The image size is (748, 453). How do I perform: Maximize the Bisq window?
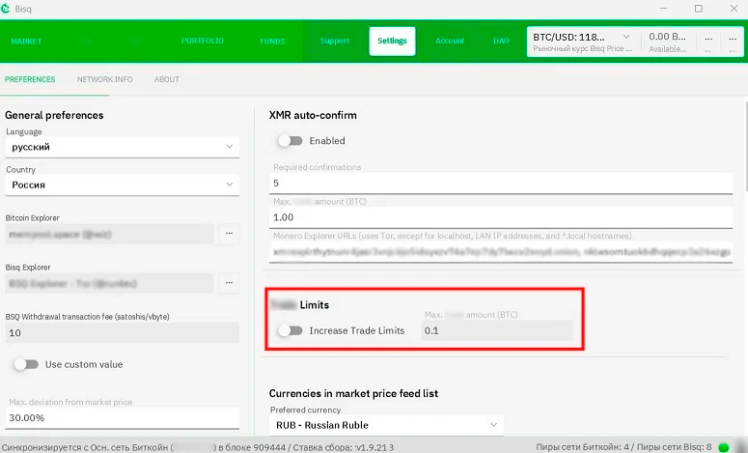(x=699, y=8)
